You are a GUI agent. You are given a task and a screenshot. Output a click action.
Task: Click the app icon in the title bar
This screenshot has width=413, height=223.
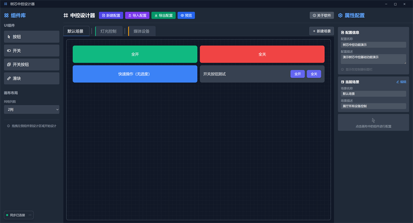click(6, 4)
